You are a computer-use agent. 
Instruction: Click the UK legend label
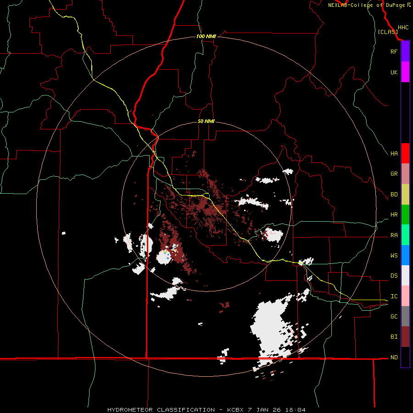pyautogui.click(x=394, y=72)
